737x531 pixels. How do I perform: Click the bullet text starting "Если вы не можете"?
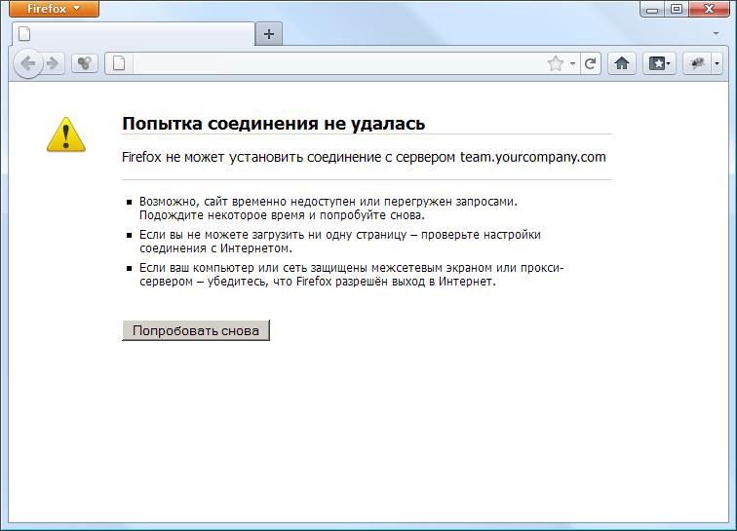(340, 241)
